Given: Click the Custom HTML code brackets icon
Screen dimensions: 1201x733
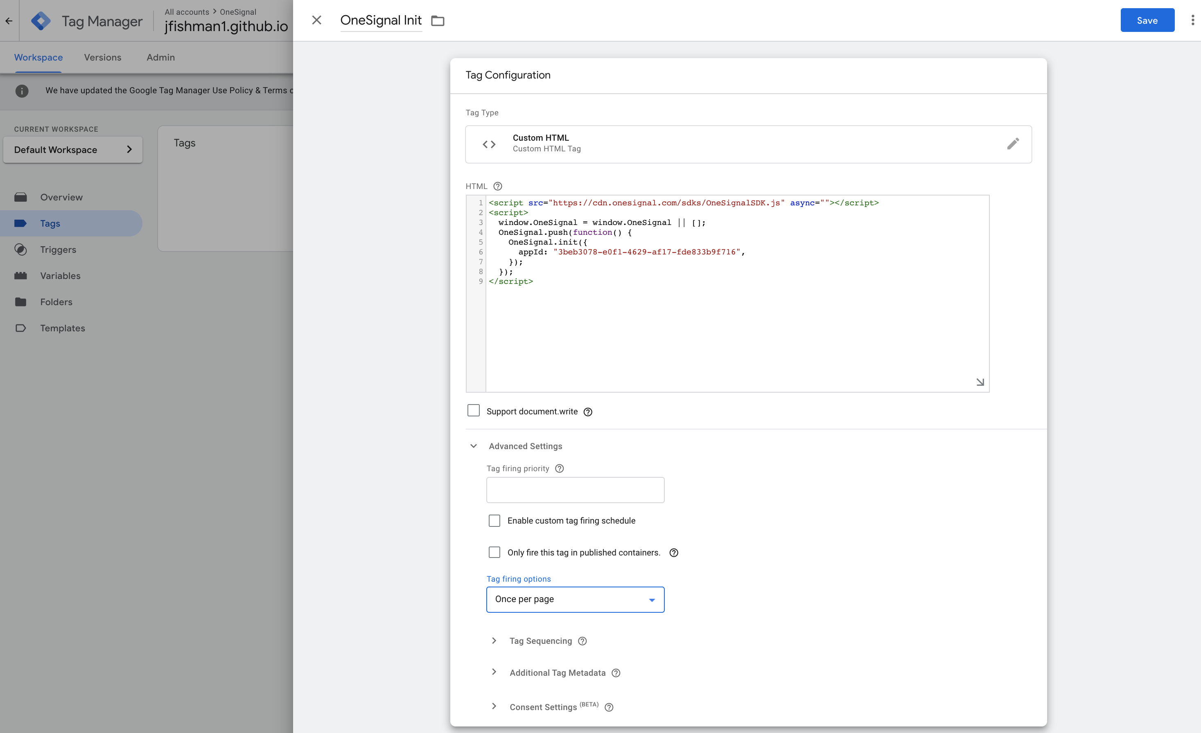Looking at the screenshot, I should pos(489,144).
